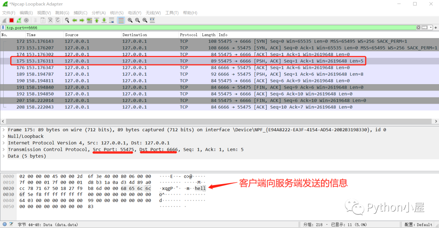
Task: Open the 视图(V) menu
Action: click(44, 13)
